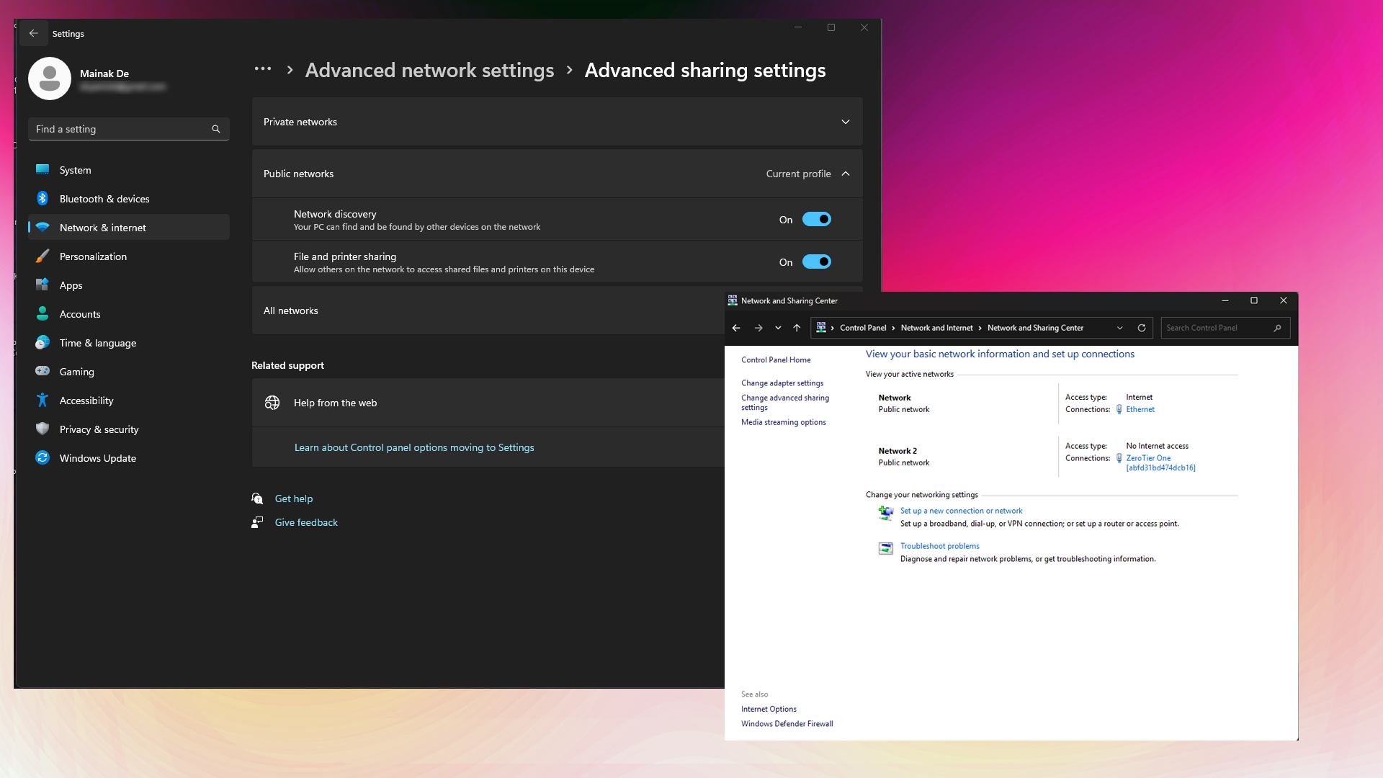This screenshot has height=778, width=1383.
Task: Click the Accessibility figure icon
Action: click(x=42, y=401)
